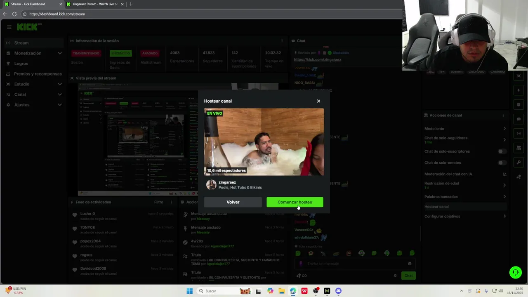The width and height of the screenshot is (528, 297).
Task: Click Aguelolujan777 name beside 4w20x ban
Action: [222, 246]
